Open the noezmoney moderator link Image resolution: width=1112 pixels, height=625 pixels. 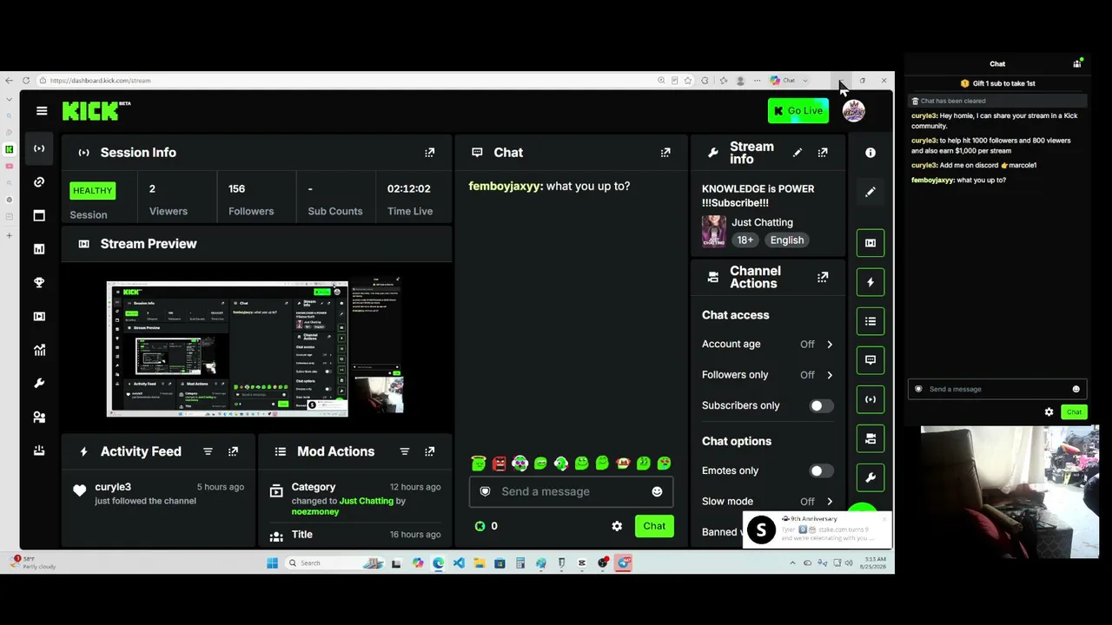click(315, 511)
